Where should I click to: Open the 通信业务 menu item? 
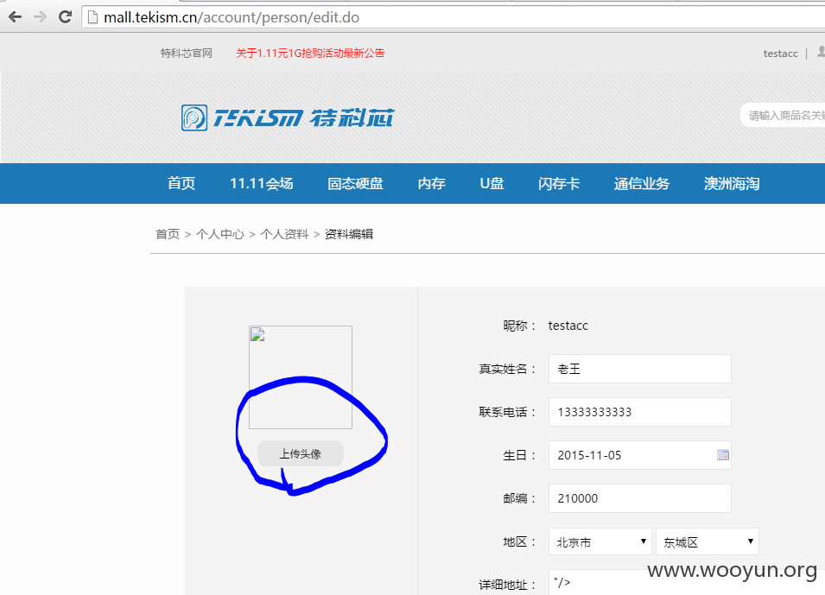click(641, 184)
